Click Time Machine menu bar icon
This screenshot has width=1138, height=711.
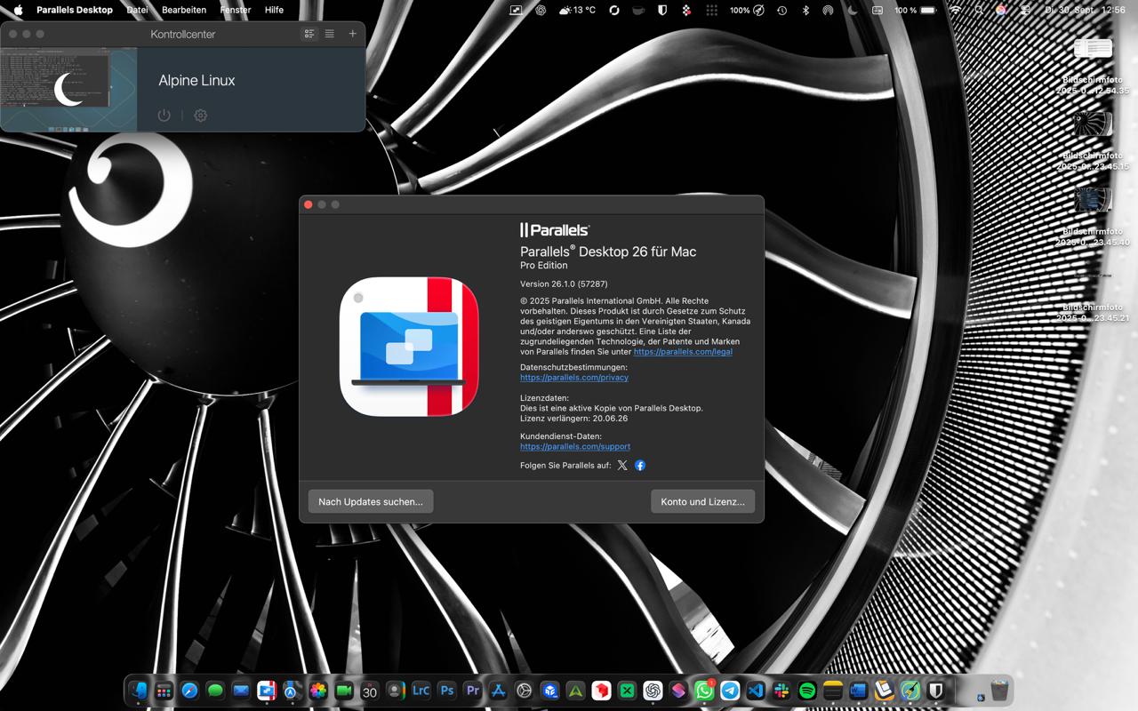click(781, 10)
